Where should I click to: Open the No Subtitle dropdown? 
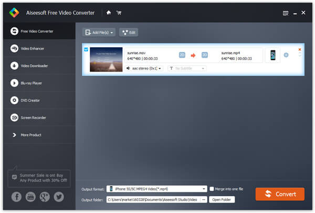(187, 68)
